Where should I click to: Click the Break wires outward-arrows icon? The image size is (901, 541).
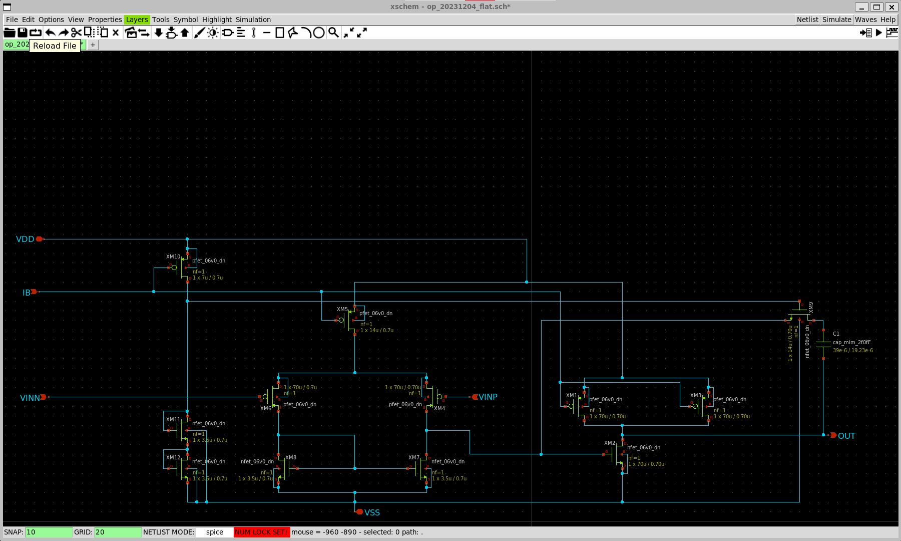coord(362,33)
